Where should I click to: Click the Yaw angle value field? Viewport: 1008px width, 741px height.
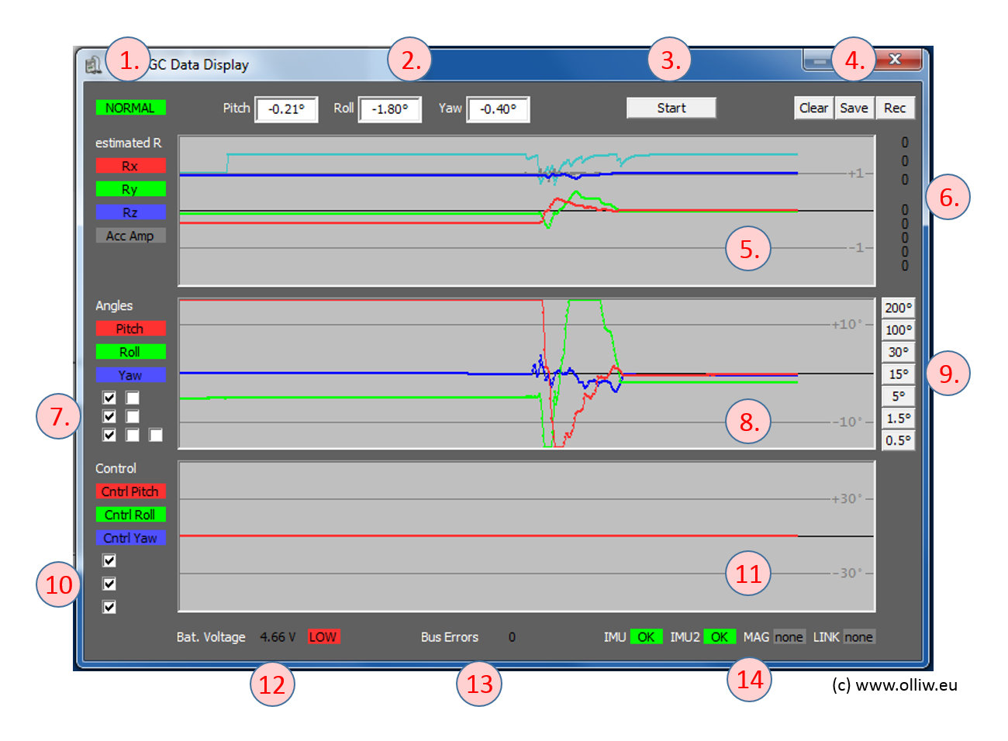click(498, 109)
